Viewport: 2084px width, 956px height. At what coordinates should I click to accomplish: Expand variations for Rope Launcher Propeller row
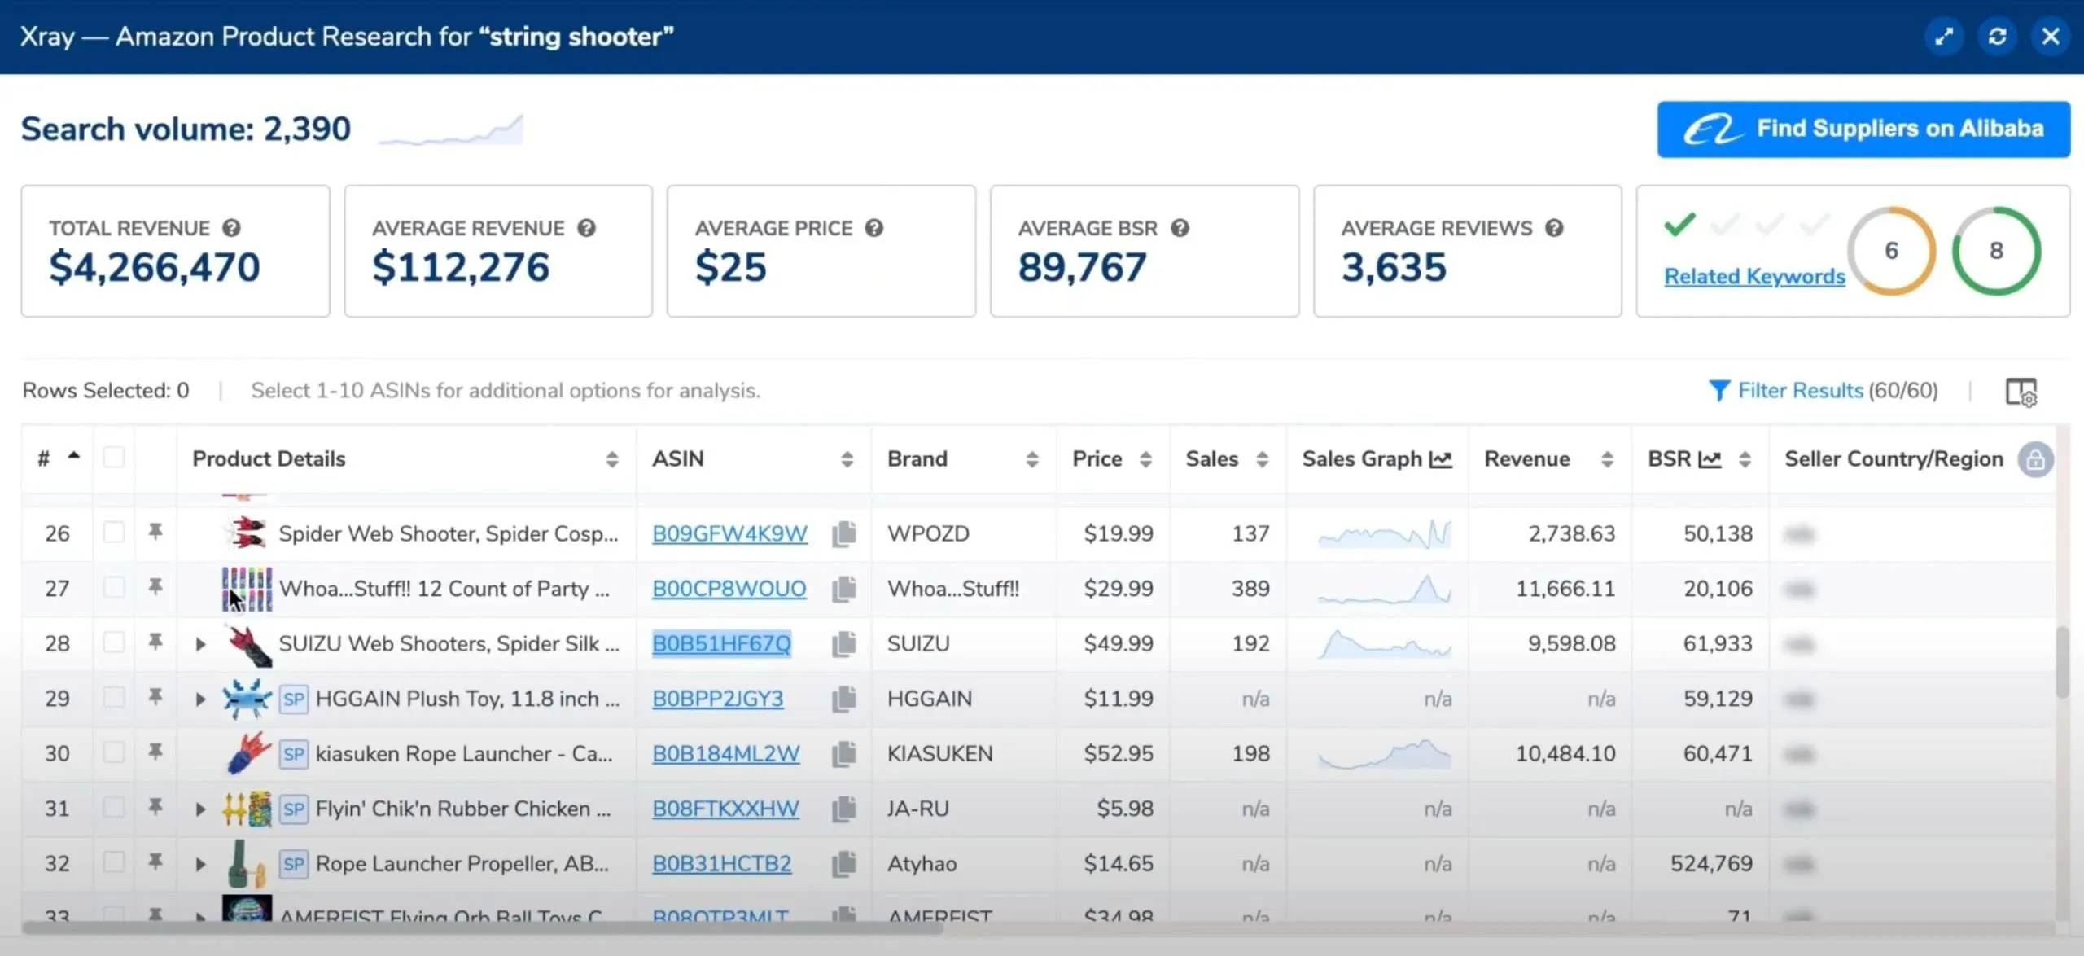pyautogui.click(x=200, y=864)
